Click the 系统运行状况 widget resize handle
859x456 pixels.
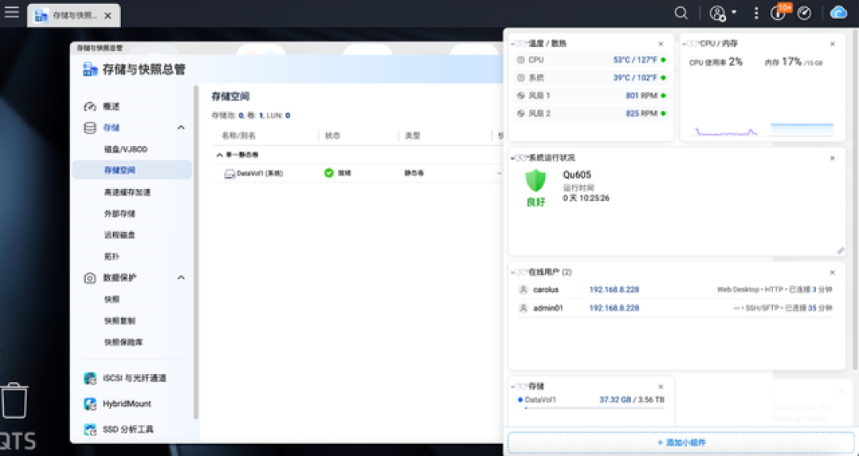click(x=841, y=251)
